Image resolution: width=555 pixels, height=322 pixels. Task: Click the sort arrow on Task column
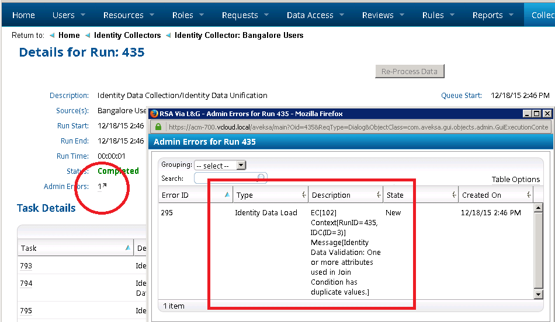(127, 248)
